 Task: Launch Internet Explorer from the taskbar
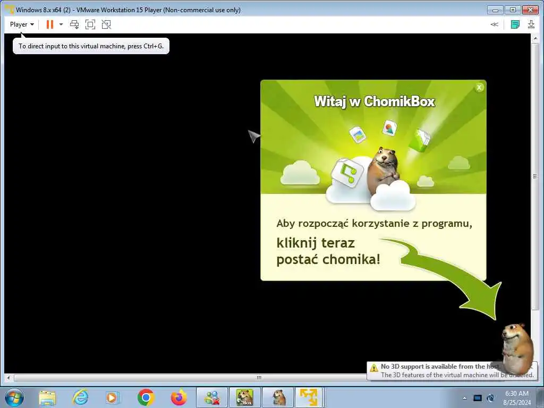tap(80, 397)
